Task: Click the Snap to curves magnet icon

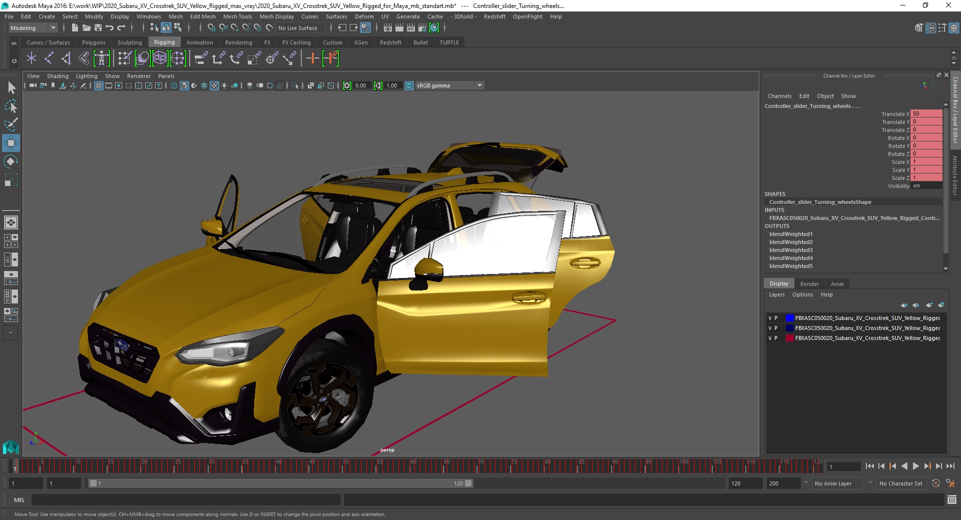Action: point(223,28)
